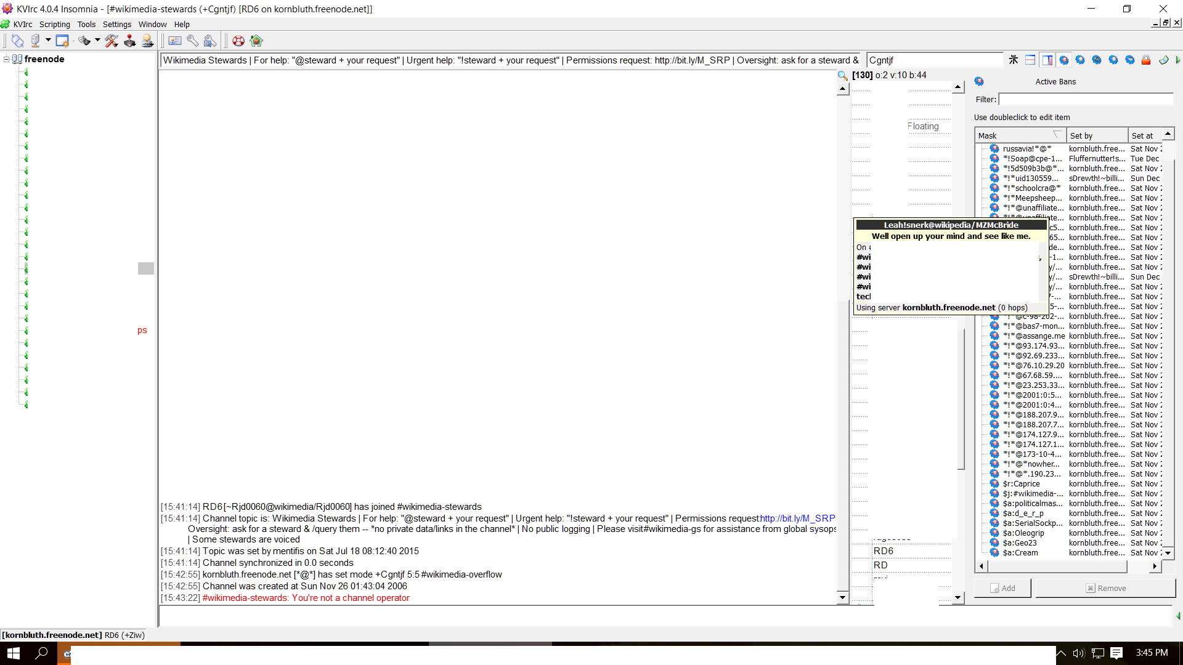Toggle the fifth blue gear button

point(1130,60)
